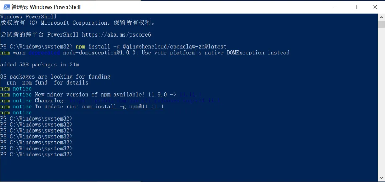Open the PowerShell system menu icon
The height and width of the screenshot is (182, 385).
point(6,7)
